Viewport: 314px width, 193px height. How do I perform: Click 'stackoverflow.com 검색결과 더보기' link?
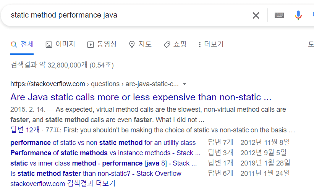63,183
